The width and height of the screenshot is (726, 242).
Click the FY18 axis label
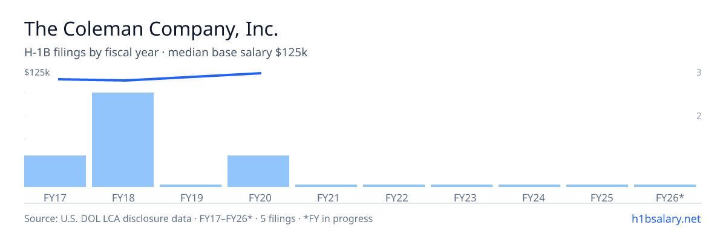tap(123, 198)
